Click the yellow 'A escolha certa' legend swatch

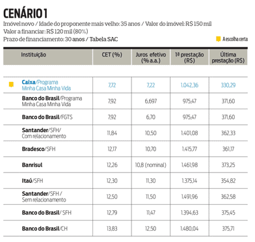[x=218, y=39]
